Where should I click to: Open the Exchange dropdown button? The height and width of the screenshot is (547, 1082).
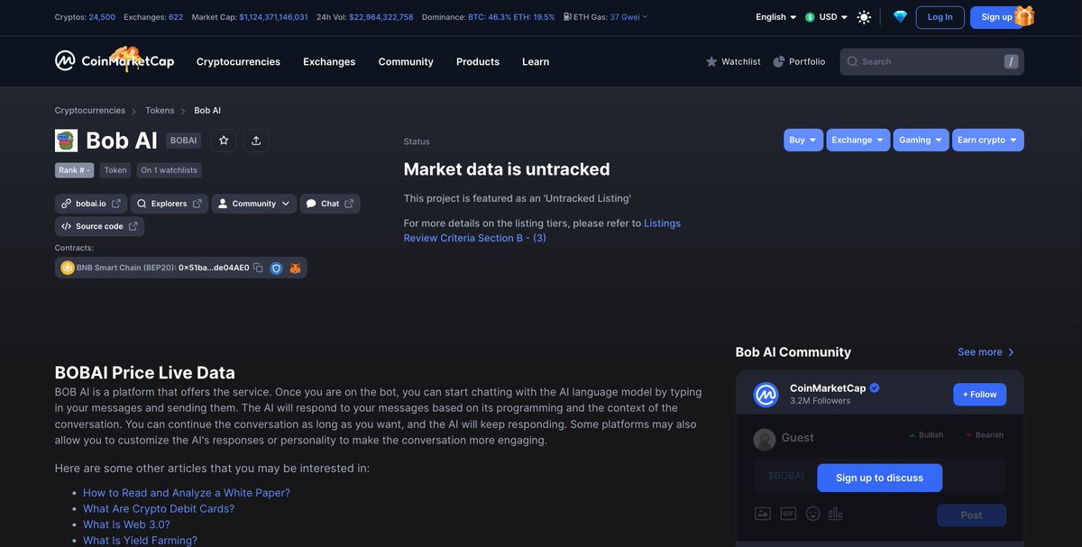click(858, 140)
